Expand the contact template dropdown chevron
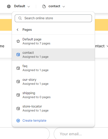This screenshot has width=108, height=139. (64, 7)
